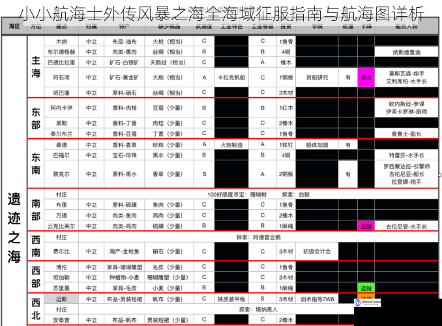
Task: Select the 普鲁士-船长 crew cell
Action: click(x=407, y=134)
